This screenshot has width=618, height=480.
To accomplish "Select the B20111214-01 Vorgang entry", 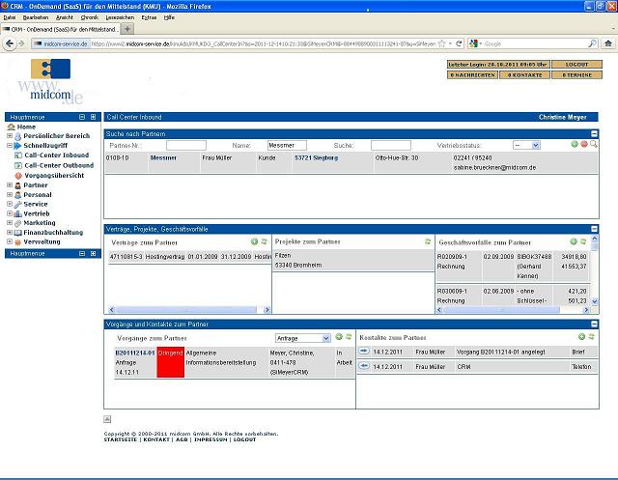I will (135, 353).
